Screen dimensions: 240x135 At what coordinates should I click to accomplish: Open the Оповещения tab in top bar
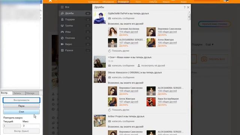(x=123, y=1)
